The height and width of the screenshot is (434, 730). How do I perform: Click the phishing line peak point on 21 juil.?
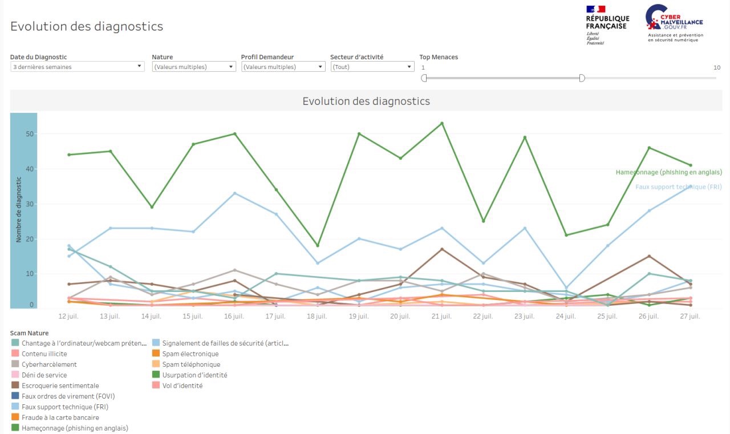[x=441, y=123]
